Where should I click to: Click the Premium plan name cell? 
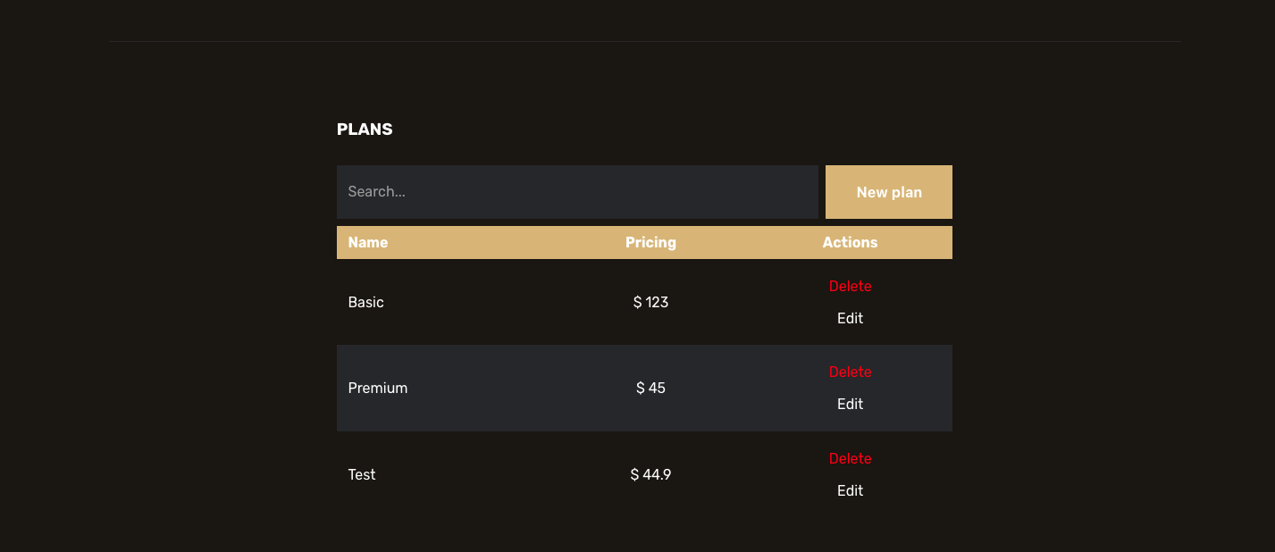[378, 388]
